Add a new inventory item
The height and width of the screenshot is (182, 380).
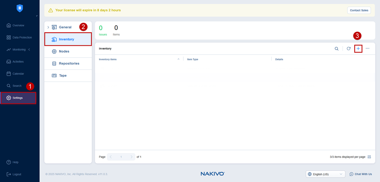click(358, 49)
